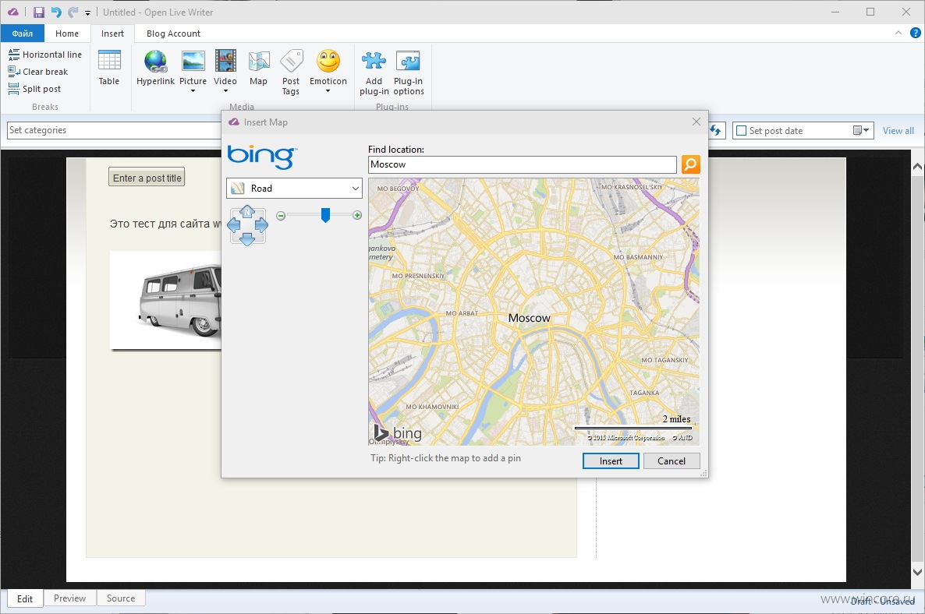Close the Insert Map dialog
Image resolution: width=925 pixels, height=614 pixels.
point(696,122)
